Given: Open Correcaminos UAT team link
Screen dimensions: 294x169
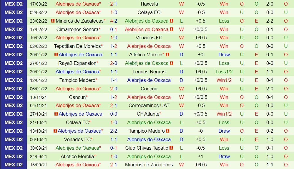Looking at the screenshot, I should pyautogui.click(x=149, y=106).
